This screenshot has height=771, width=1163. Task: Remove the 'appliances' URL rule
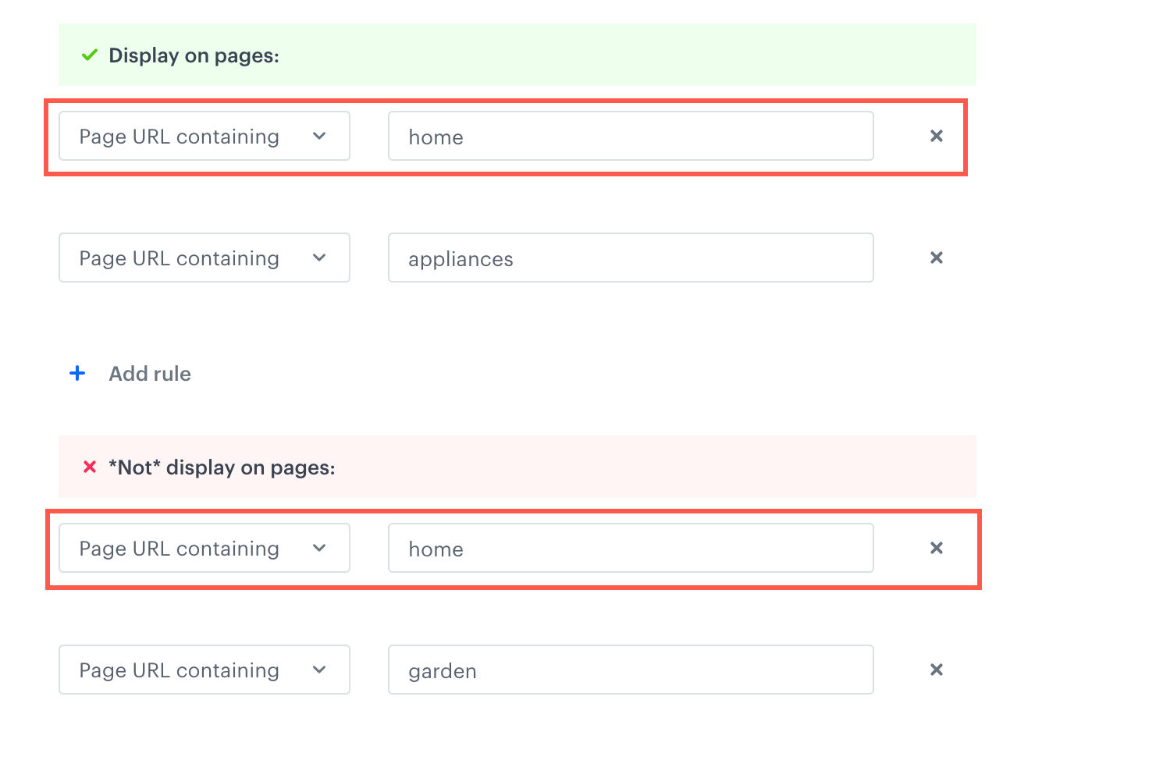(x=937, y=258)
